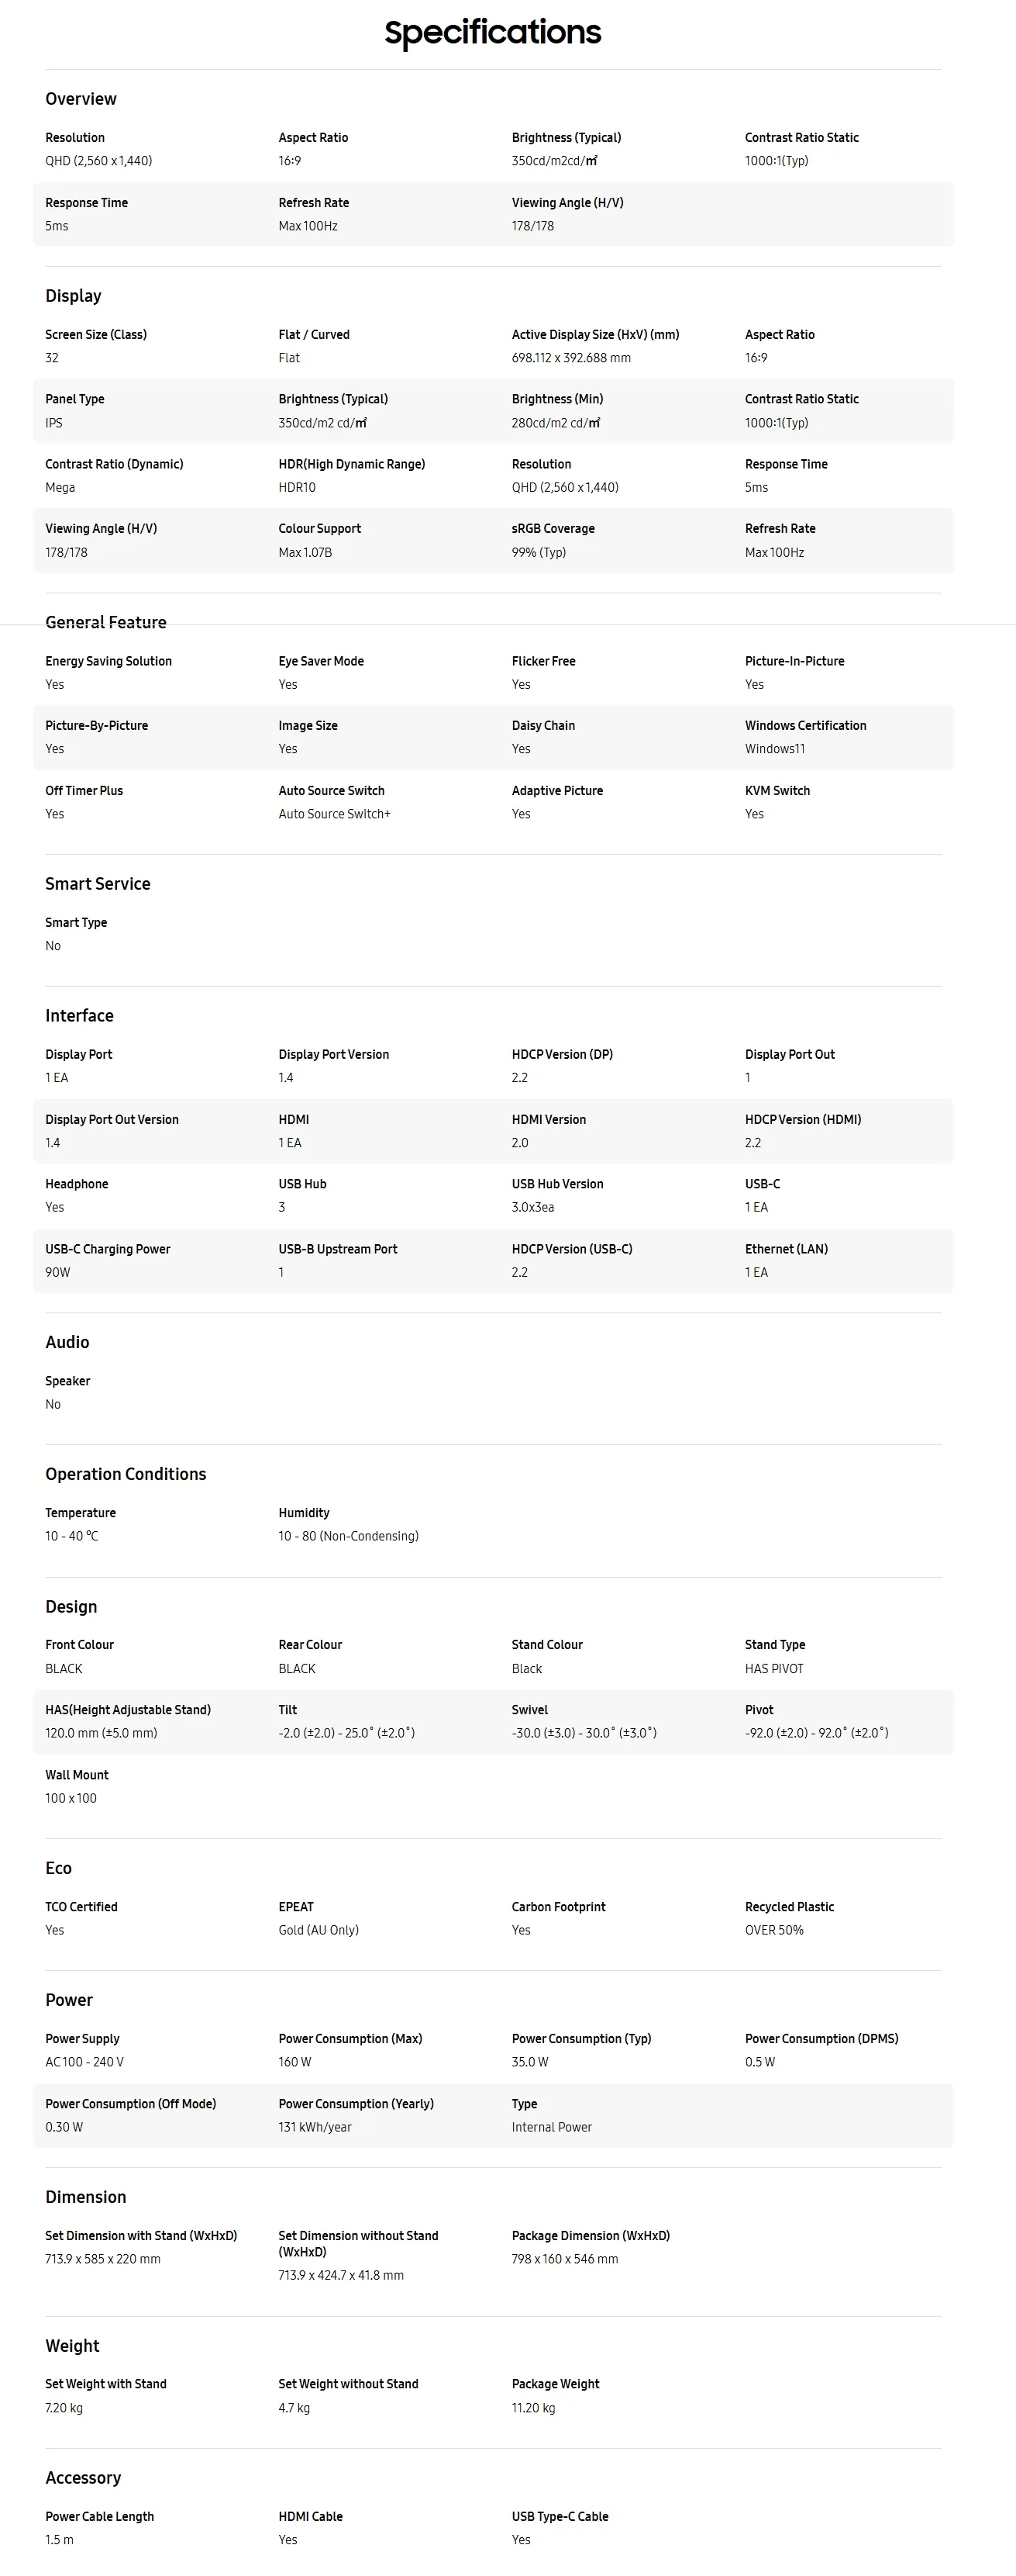This screenshot has height=2576, width=1016.
Task: Click the General Feature section heading
Action: pyautogui.click(x=106, y=622)
